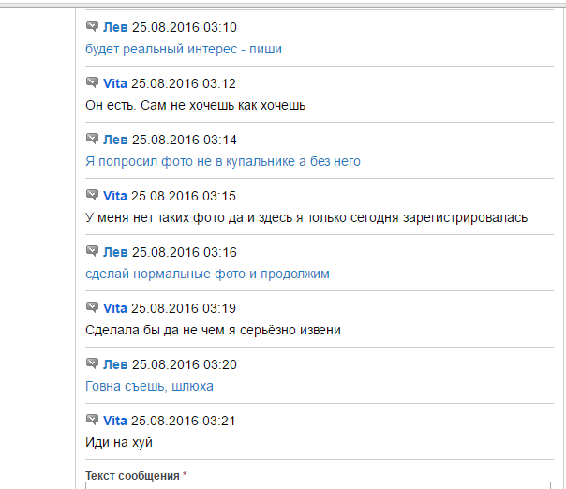This screenshot has width=566, height=489.
Task: Click speech bubble icon for Vita 03:15
Action: [92, 195]
